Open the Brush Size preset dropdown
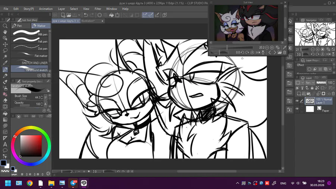The height and width of the screenshot is (189, 336). click(46, 97)
